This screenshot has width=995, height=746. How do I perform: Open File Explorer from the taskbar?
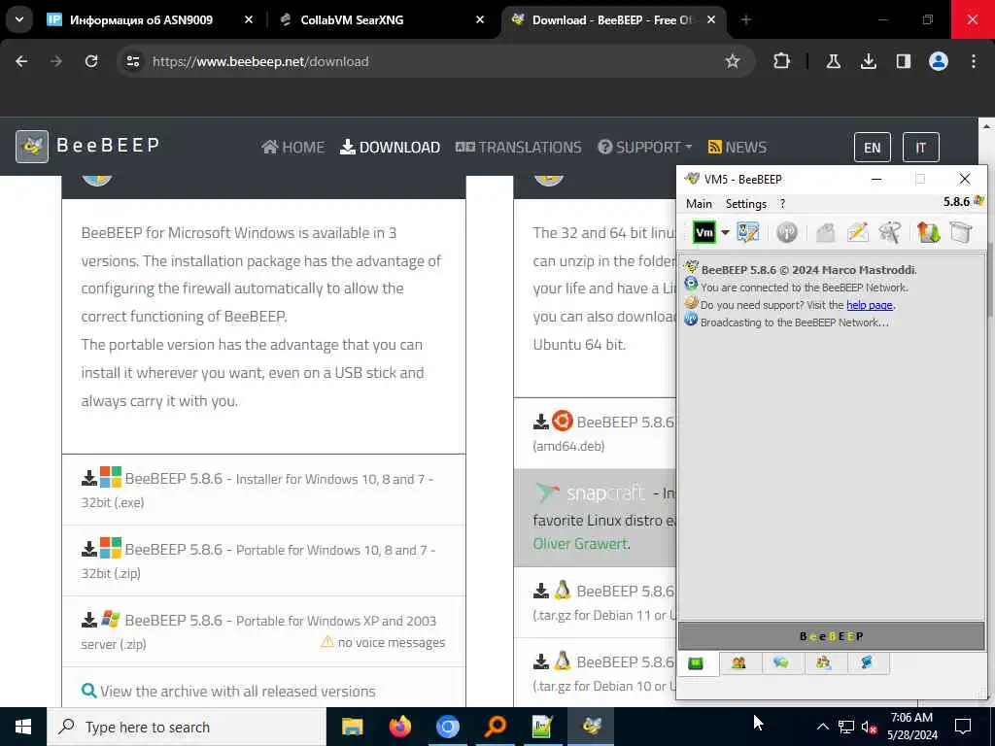pos(352,727)
